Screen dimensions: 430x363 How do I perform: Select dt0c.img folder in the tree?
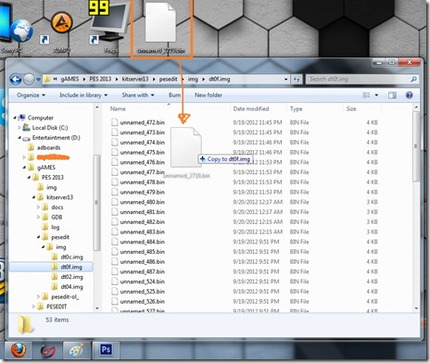71,257
